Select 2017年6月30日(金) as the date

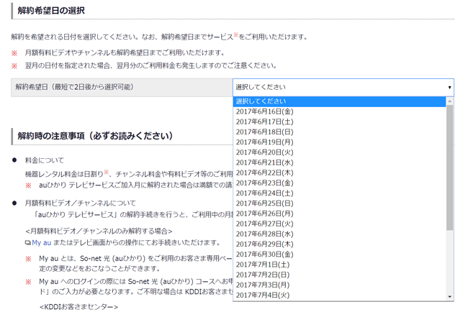[x=264, y=254]
